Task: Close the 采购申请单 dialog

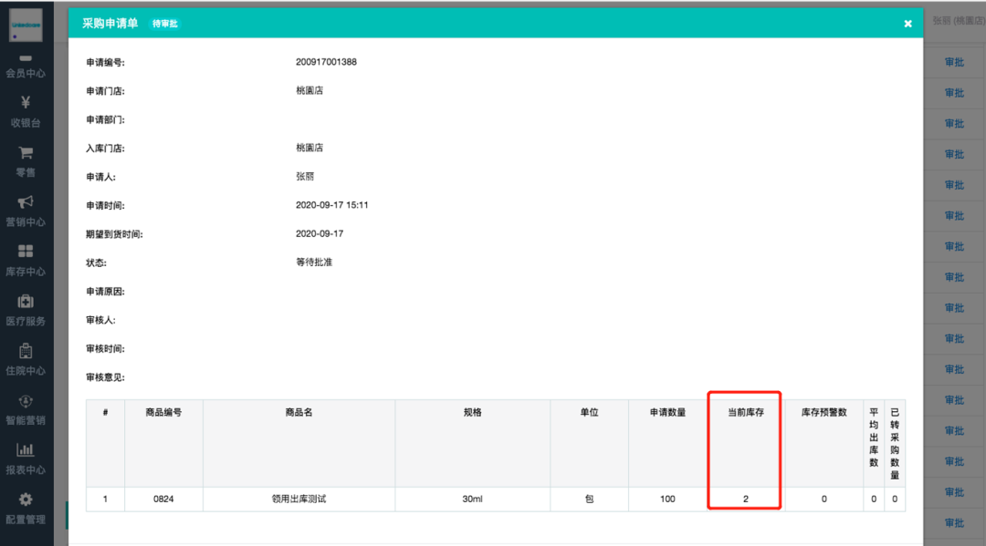Action: 908,24
